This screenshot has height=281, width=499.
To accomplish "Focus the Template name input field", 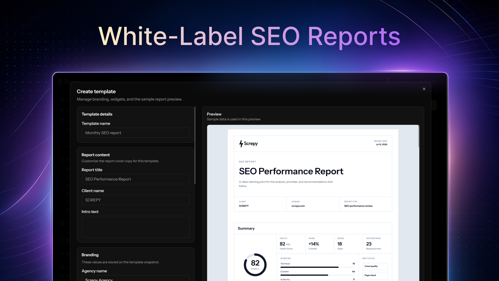I will coord(135,133).
